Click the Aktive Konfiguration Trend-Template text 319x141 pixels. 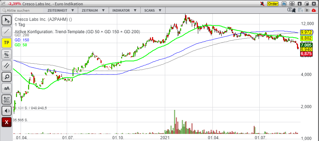click(77, 31)
